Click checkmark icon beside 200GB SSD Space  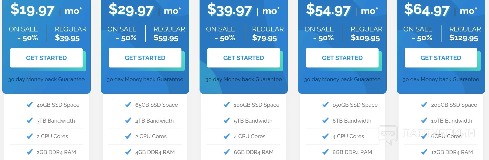coord(424,105)
